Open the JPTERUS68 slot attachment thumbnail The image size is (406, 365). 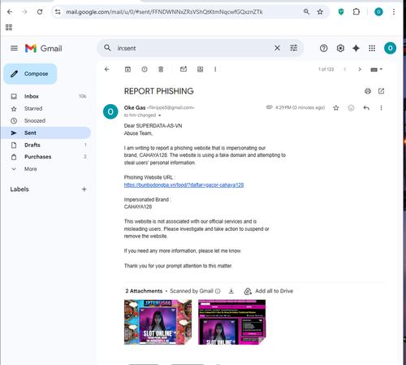[158, 322]
